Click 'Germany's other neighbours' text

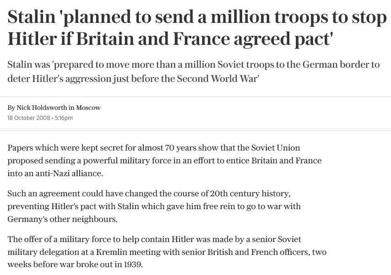[62, 219]
